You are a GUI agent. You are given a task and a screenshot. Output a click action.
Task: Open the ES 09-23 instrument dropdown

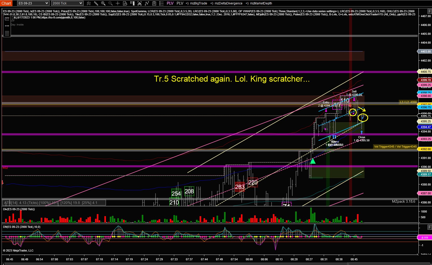[x=33, y=3]
